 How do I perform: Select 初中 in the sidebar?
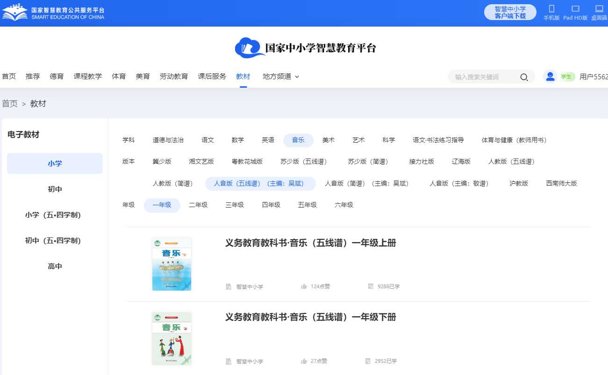[55, 189]
